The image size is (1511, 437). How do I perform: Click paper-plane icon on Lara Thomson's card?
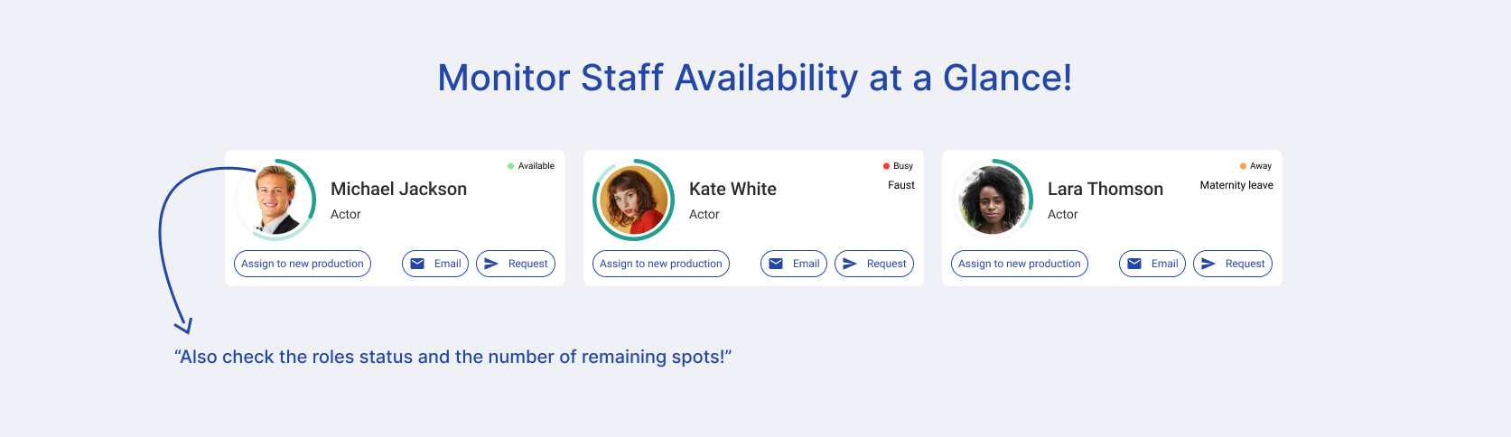click(1208, 264)
